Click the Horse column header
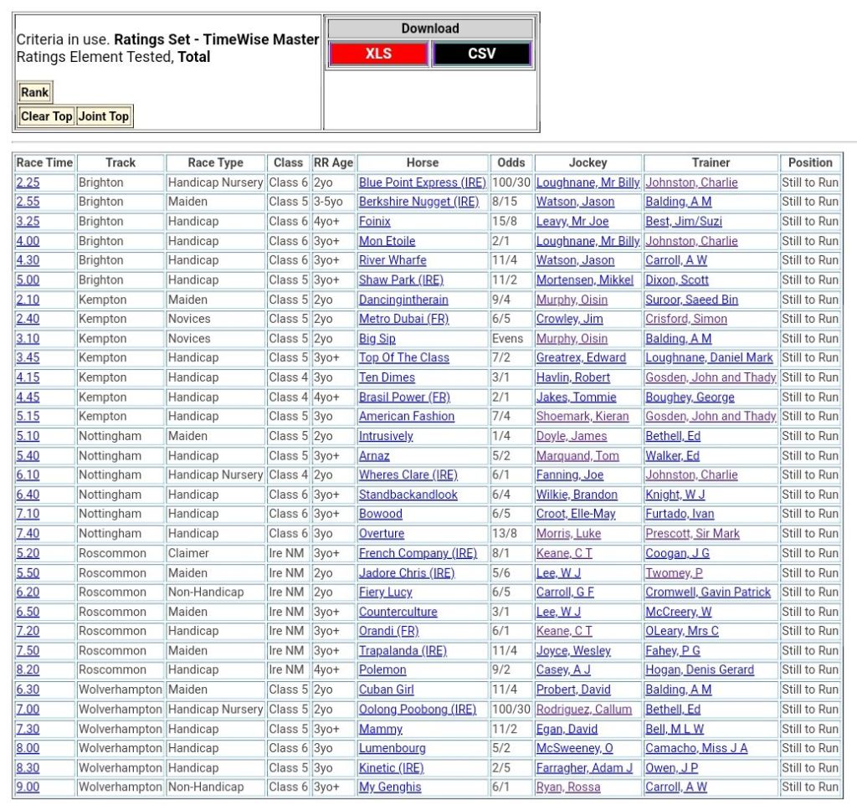 [423, 162]
